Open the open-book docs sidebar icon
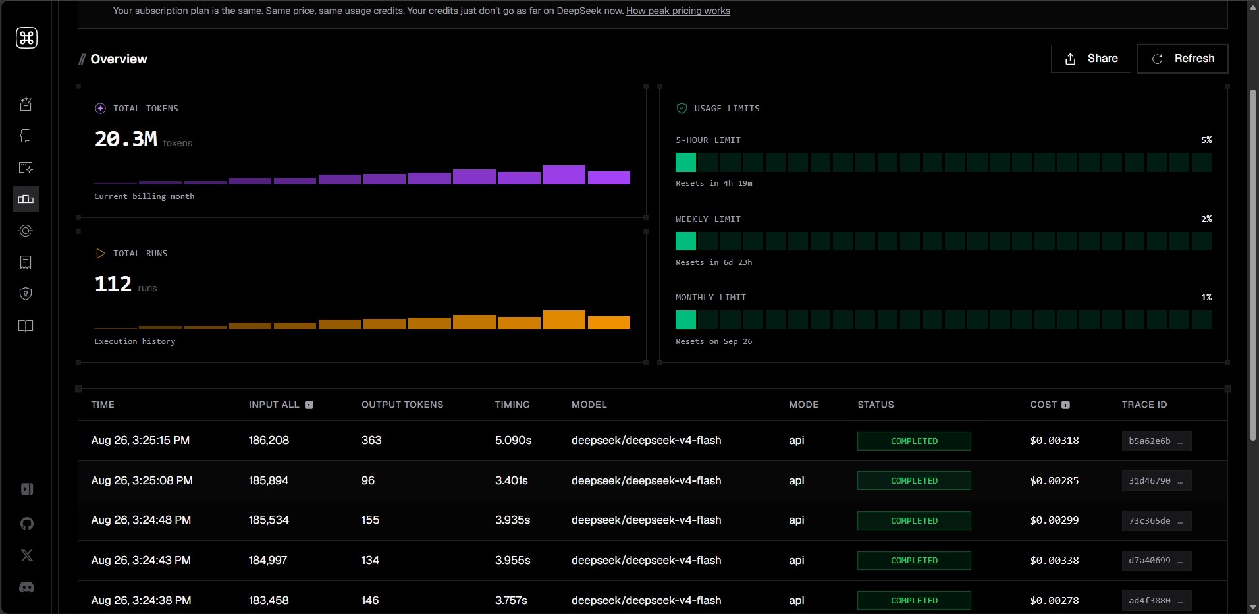Viewport: 1259px width, 614px height. tap(26, 326)
